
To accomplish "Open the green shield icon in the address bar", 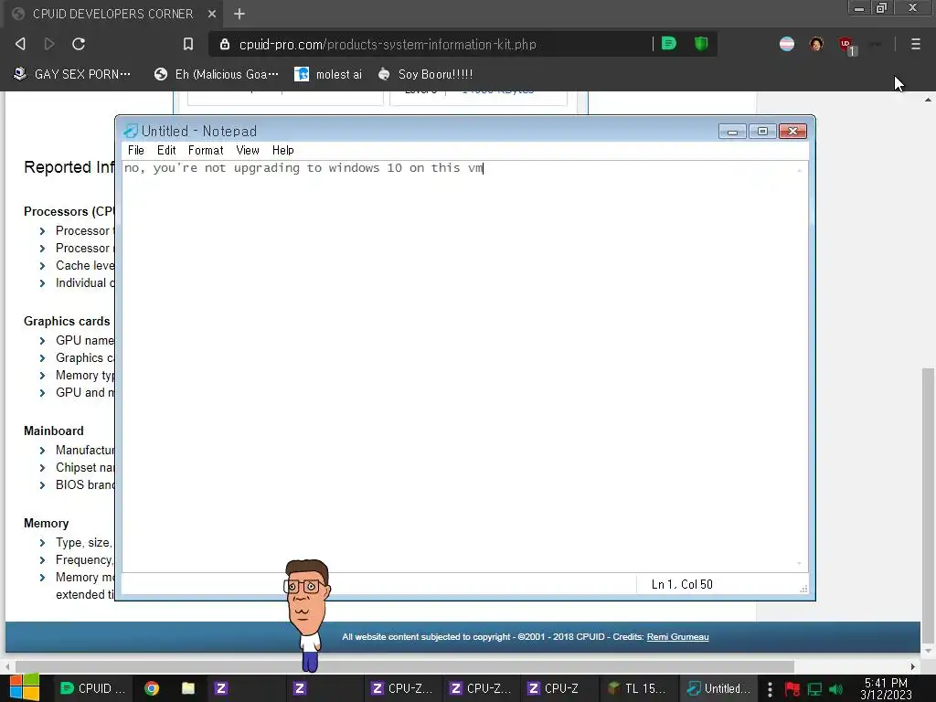I will coord(701,44).
